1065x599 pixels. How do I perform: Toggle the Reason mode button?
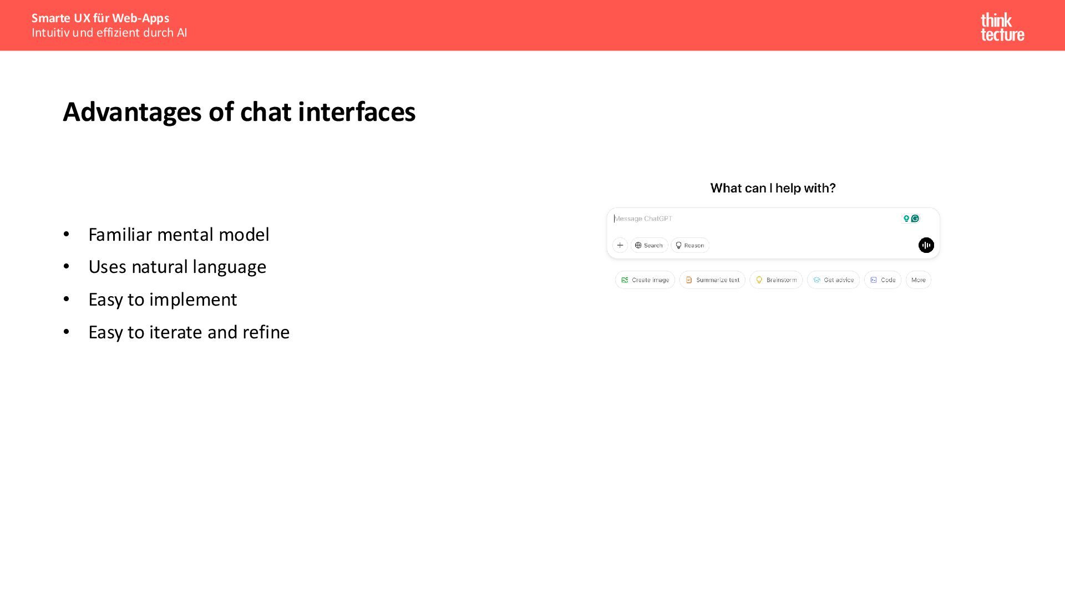click(690, 245)
